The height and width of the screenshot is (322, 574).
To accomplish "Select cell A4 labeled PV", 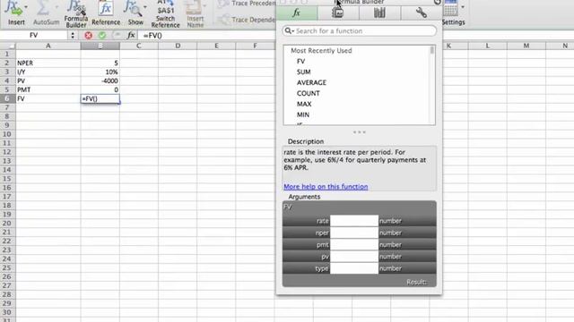I will pyautogui.click(x=48, y=80).
